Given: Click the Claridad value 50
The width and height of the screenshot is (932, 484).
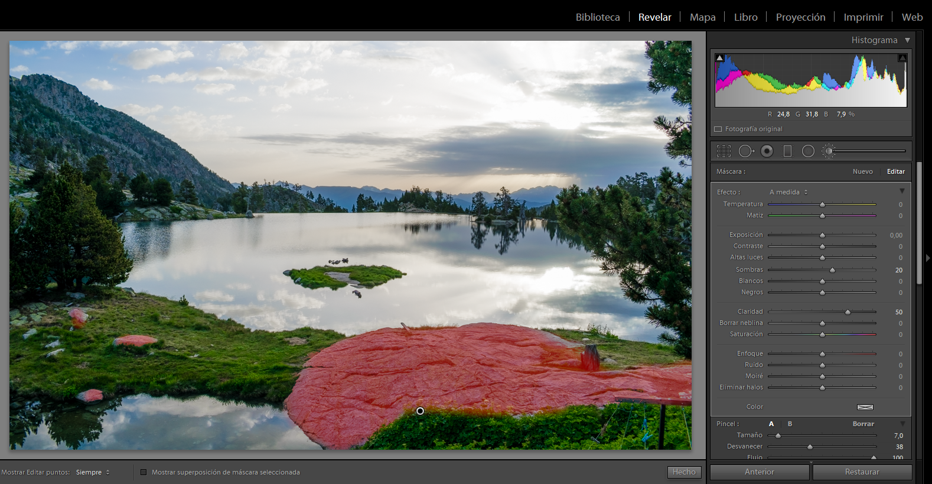Looking at the screenshot, I should coord(899,312).
